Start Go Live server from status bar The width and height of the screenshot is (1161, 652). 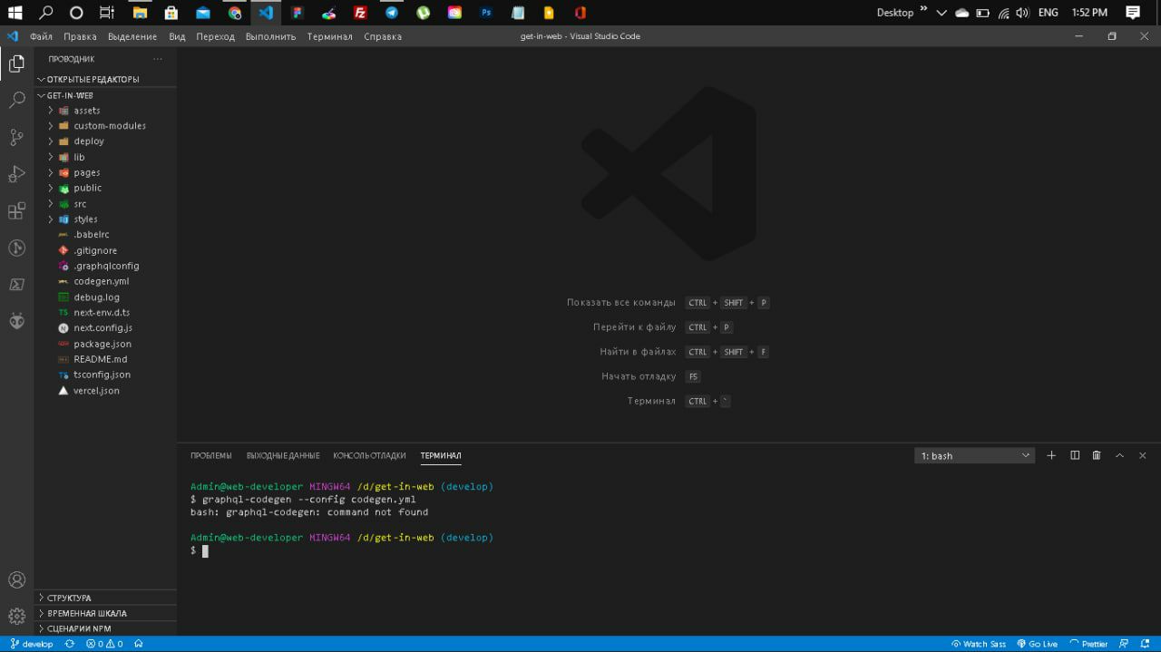pos(1037,644)
